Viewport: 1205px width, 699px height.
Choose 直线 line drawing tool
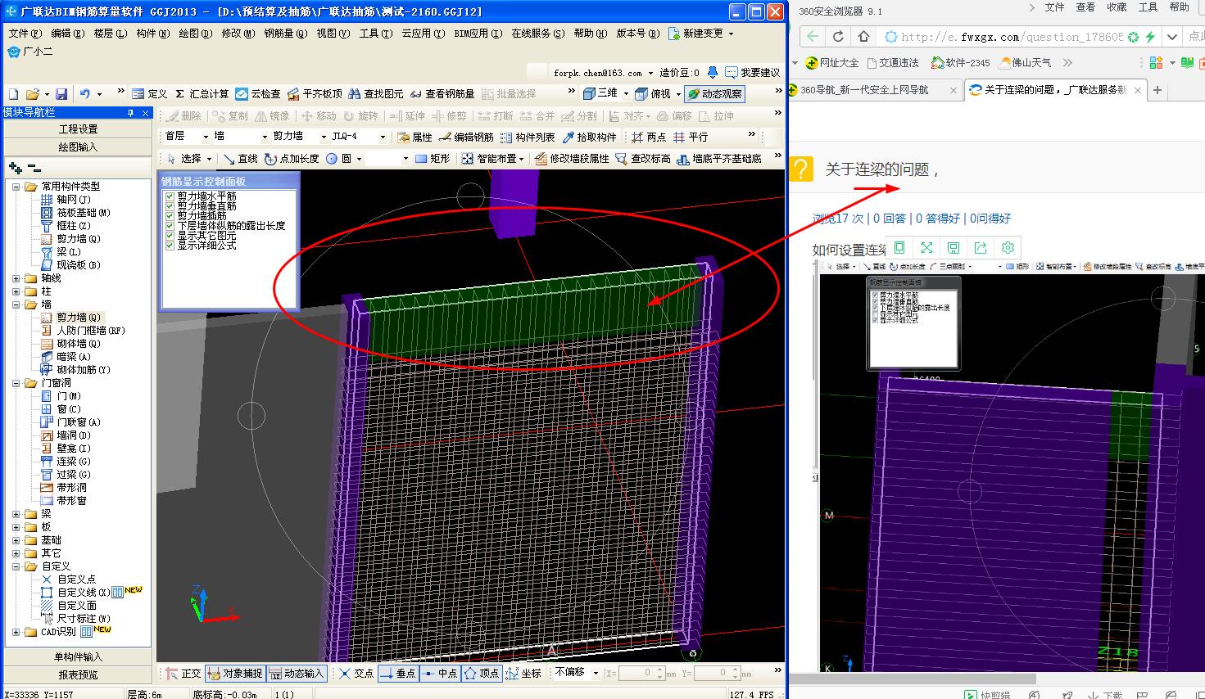[240, 158]
